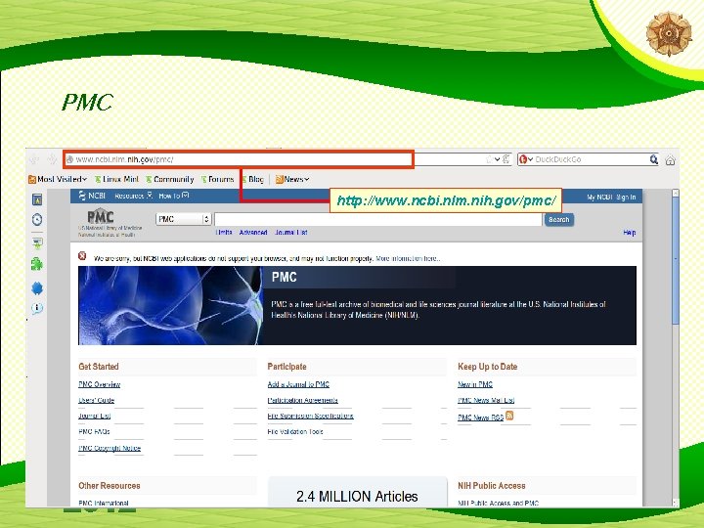Click the sidebar info icon

point(37,308)
